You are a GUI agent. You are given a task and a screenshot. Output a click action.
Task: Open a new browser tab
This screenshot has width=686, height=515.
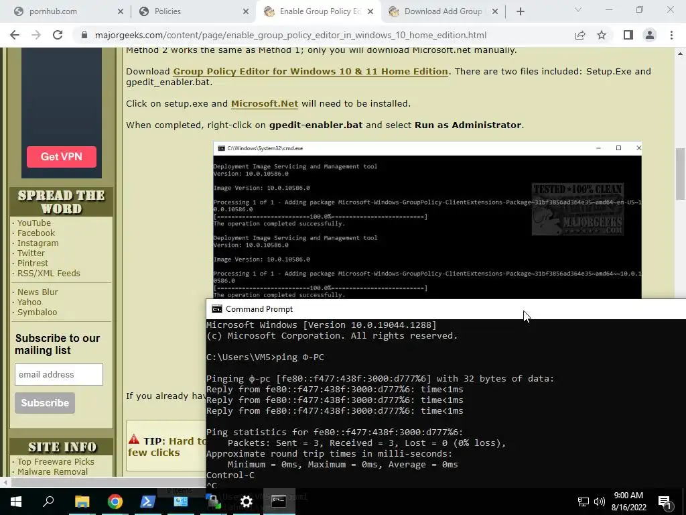pyautogui.click(x=520, y=11)
